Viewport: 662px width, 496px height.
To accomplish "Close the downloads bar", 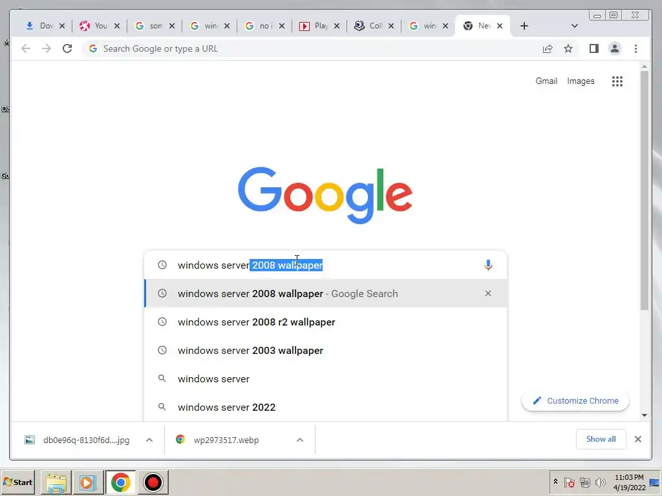I will tap(638, 439).
